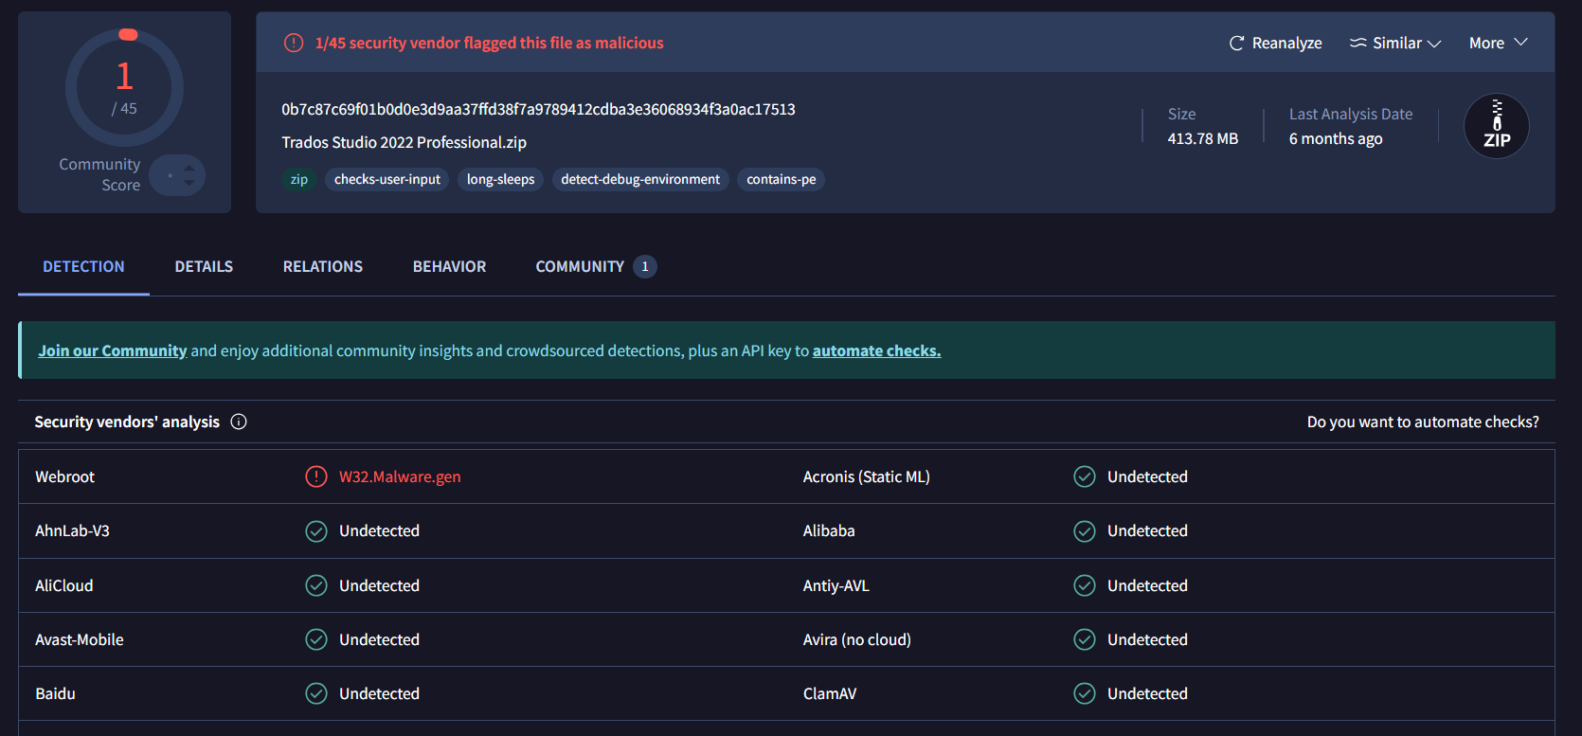The width and height of the screenshot is (1582, 736).
Task: Expand the Similar dropdown
Action: pos(1395,44)
